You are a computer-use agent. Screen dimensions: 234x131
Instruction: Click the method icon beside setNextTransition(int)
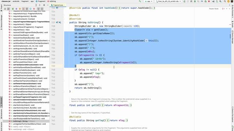[10, 73]
